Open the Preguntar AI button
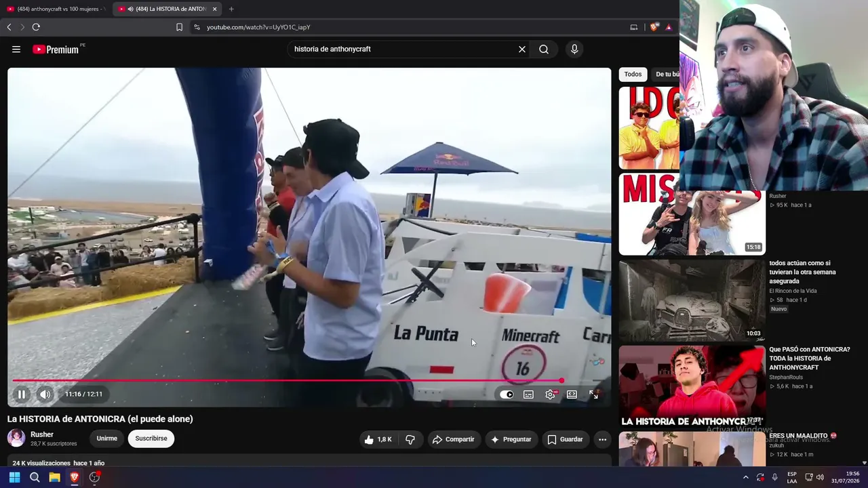The height and width of the screenshot is (488, 868). [x=511, y=439]
